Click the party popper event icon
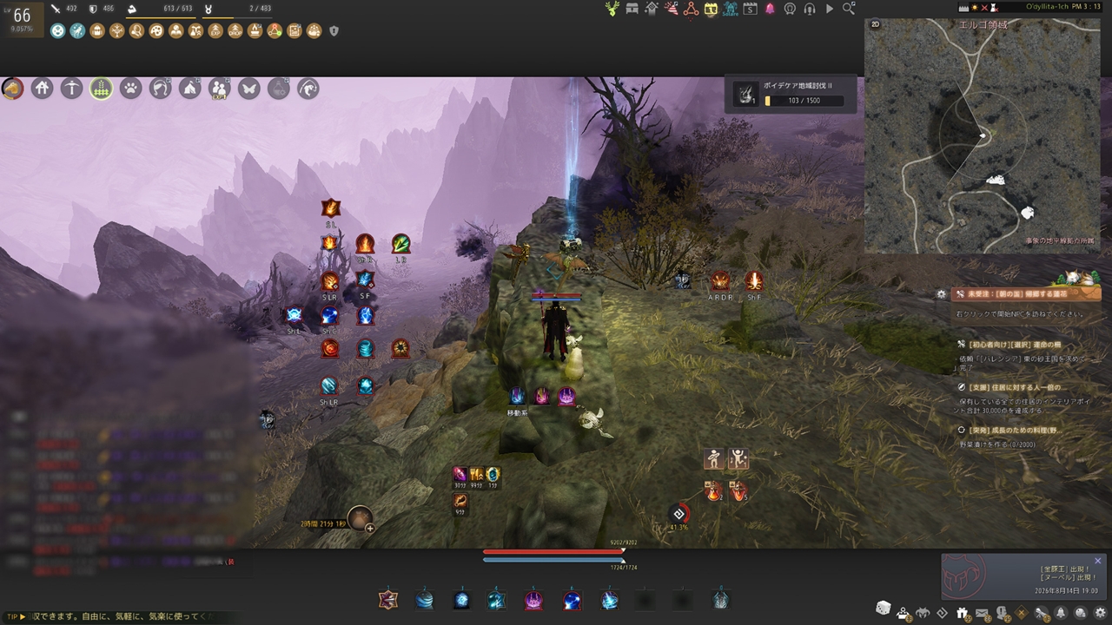This screenshot has height=625, width=1112. tap(672, 9)
